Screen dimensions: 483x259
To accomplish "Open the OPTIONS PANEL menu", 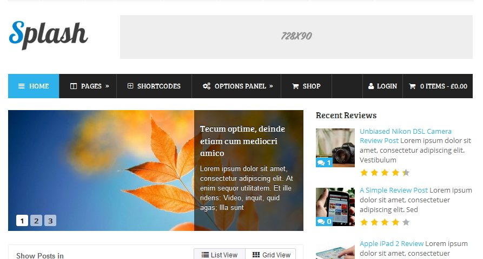I will (x=236, y=86).
